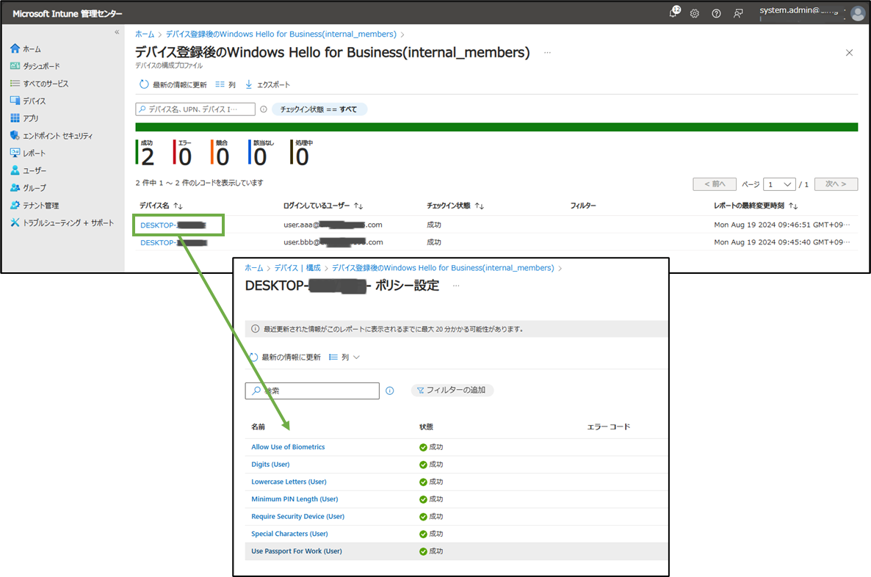Screen dimensions: 871x577
Task: Click the conflict count tile
Action: pos(220,153)
